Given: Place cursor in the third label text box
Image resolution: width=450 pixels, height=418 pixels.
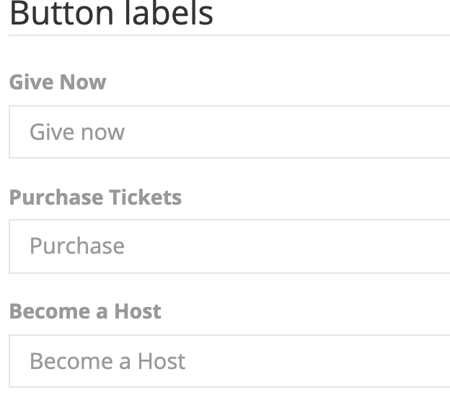Looking at the screenshot, I should coord(231,361).
